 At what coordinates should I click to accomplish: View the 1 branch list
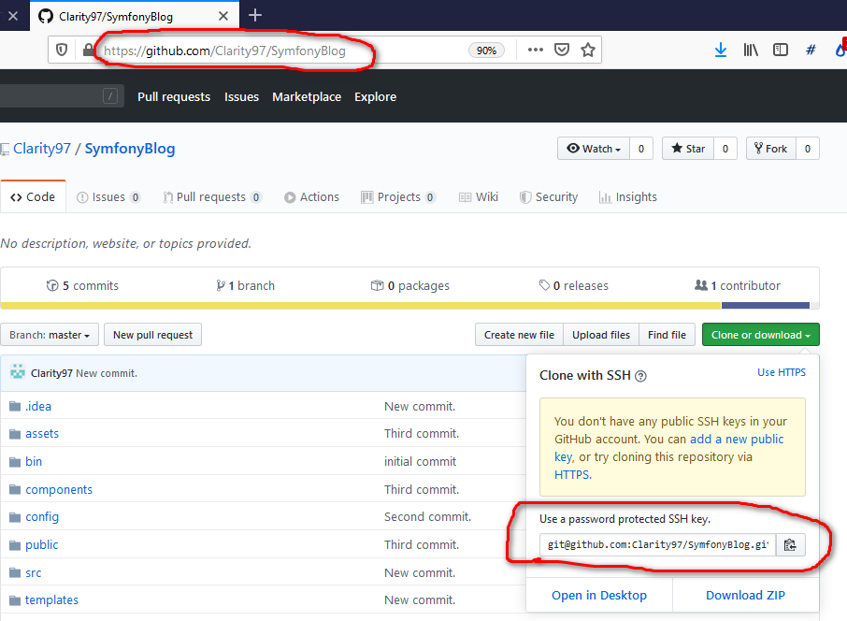(x=245, y=285)
